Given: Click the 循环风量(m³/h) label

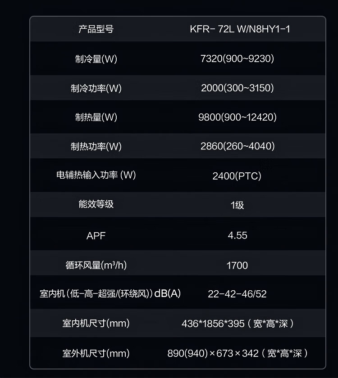Looking at the screenshot, I should 96,265.
